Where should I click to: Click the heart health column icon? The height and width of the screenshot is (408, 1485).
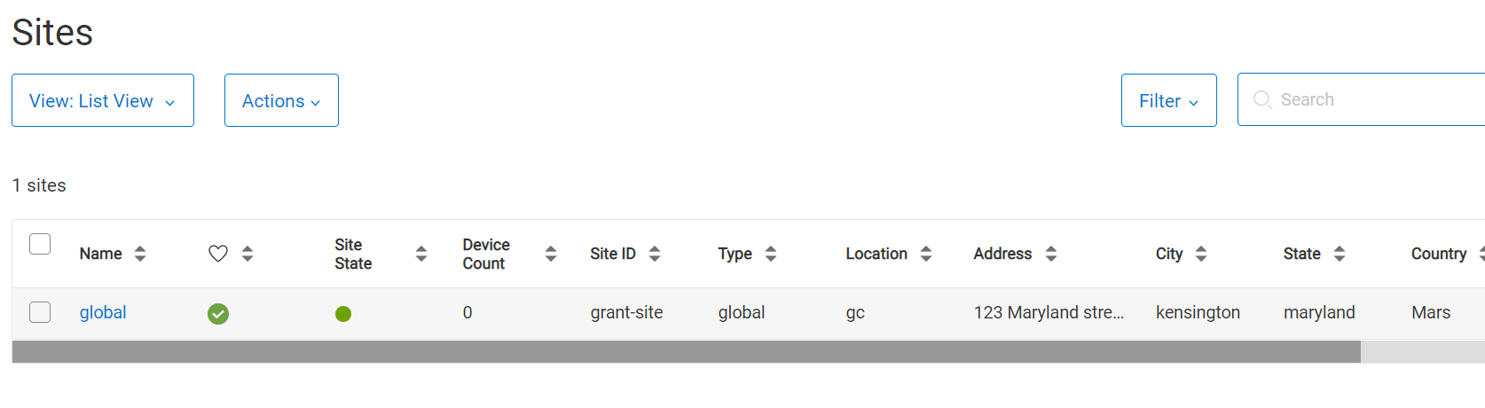tap(218, 254)
